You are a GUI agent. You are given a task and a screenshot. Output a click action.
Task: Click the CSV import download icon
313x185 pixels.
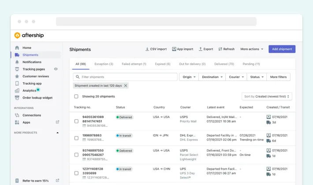click(147, 49)
